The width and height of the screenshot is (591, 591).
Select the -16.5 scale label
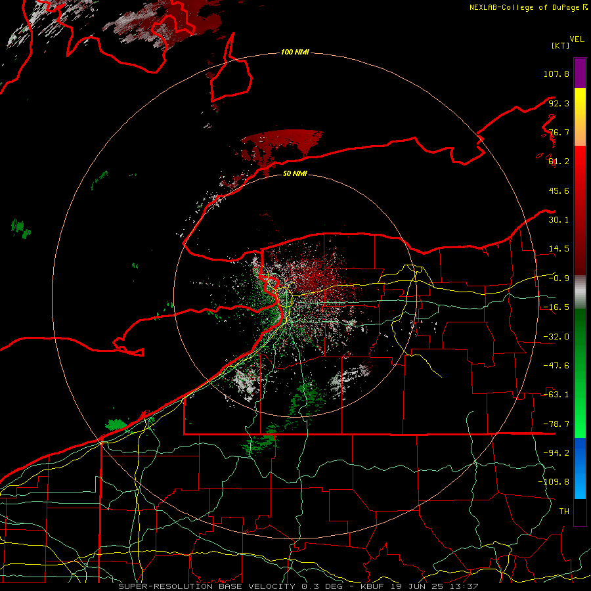pos(556,307)
